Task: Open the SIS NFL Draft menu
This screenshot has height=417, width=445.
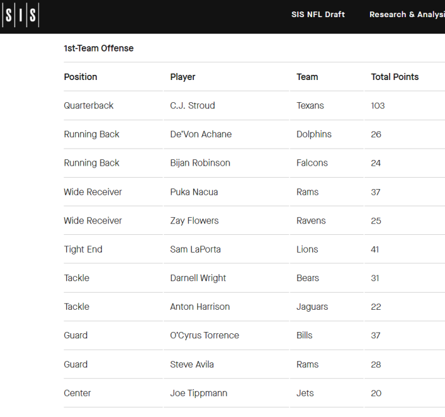Action: (x=318, y=15)
